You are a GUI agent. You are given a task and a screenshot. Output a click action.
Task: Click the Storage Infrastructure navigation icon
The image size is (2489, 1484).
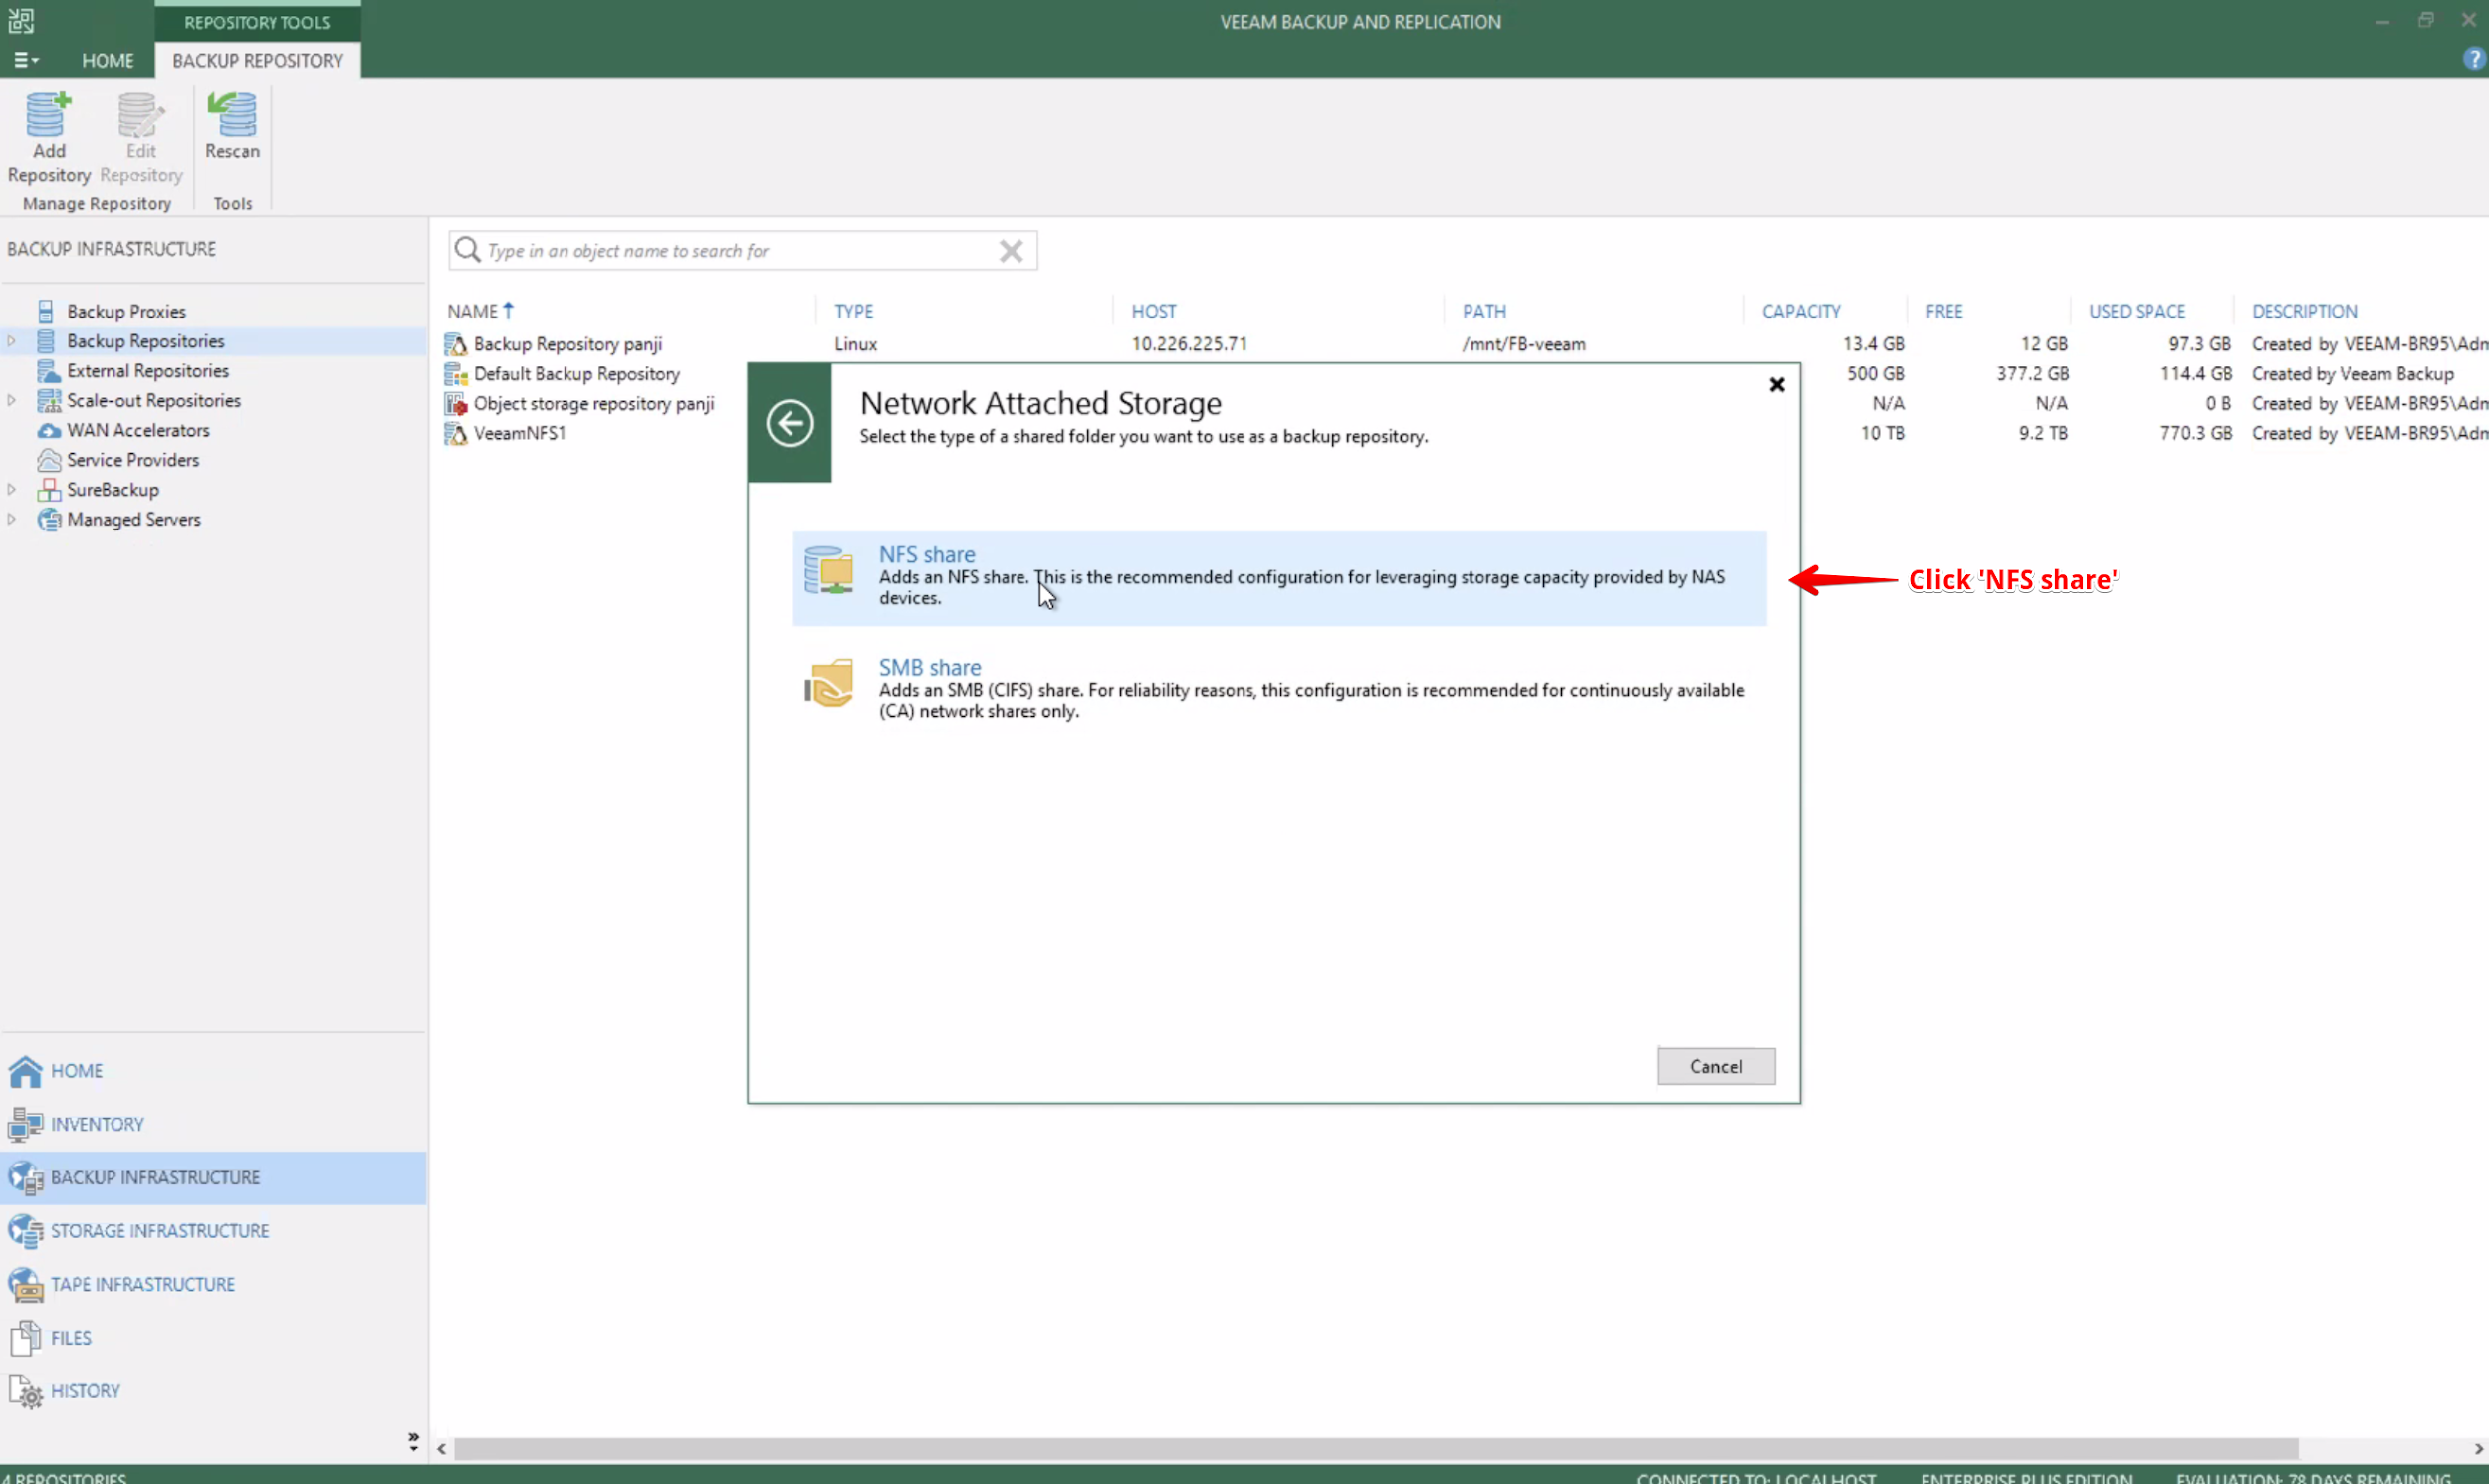tap(25, 1231)
